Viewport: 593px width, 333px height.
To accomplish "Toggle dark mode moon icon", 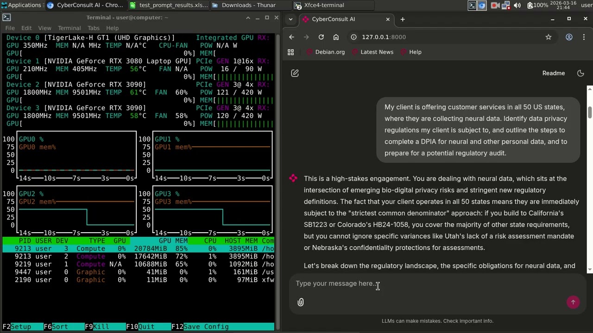I will tap(580, 73).
